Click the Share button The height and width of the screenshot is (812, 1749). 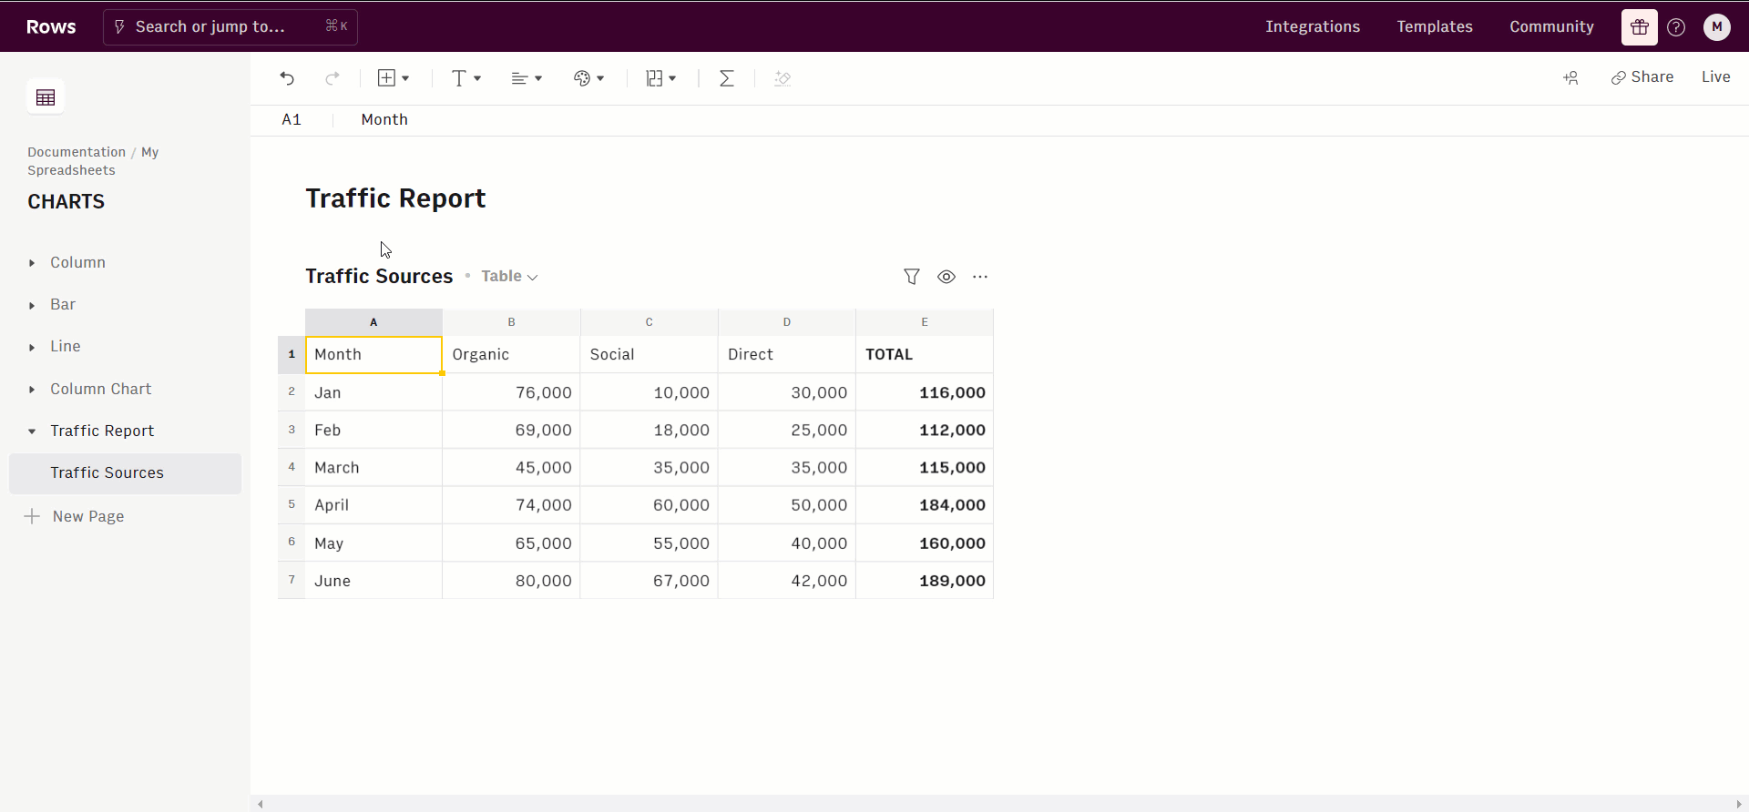coord(1642,77)
